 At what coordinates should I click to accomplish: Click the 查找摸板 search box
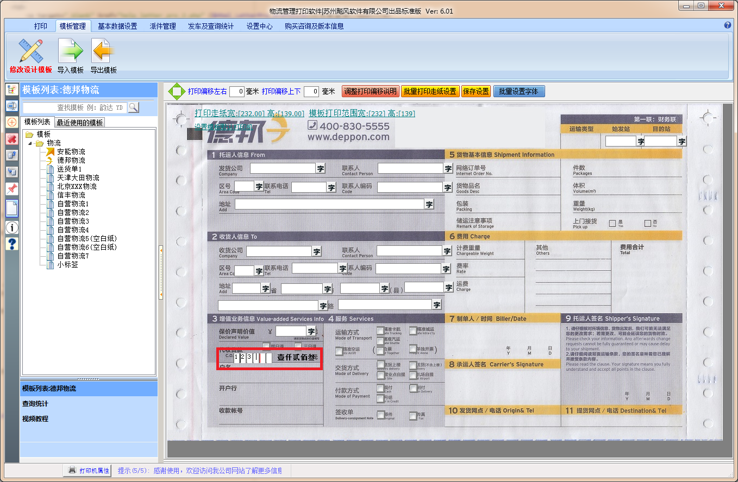[74, 107]
